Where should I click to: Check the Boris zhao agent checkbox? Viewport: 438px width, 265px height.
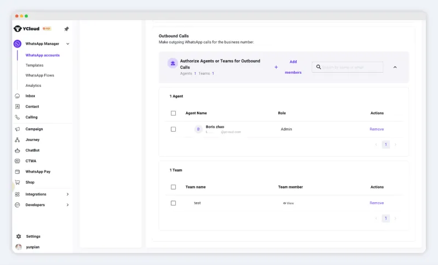174,129
